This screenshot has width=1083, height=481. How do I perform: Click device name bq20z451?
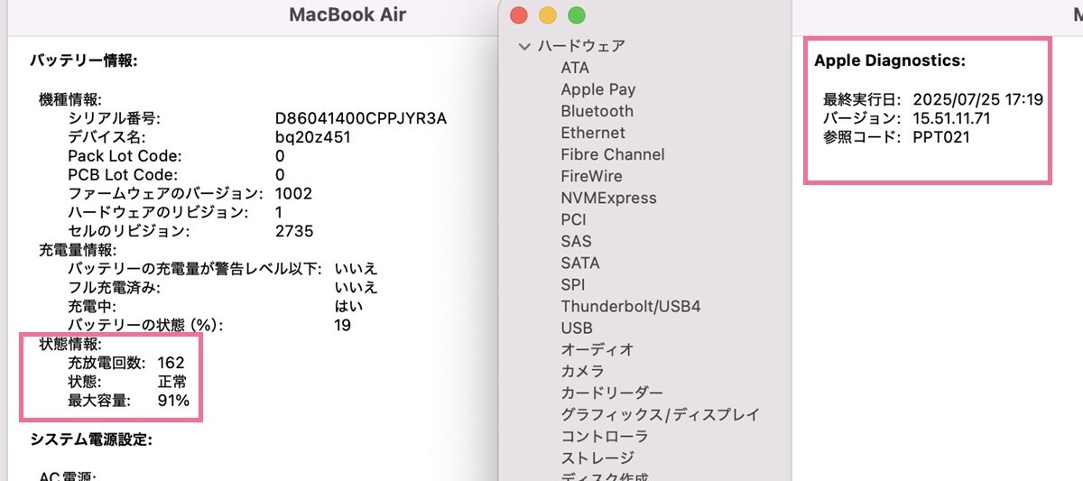point(312,137)
